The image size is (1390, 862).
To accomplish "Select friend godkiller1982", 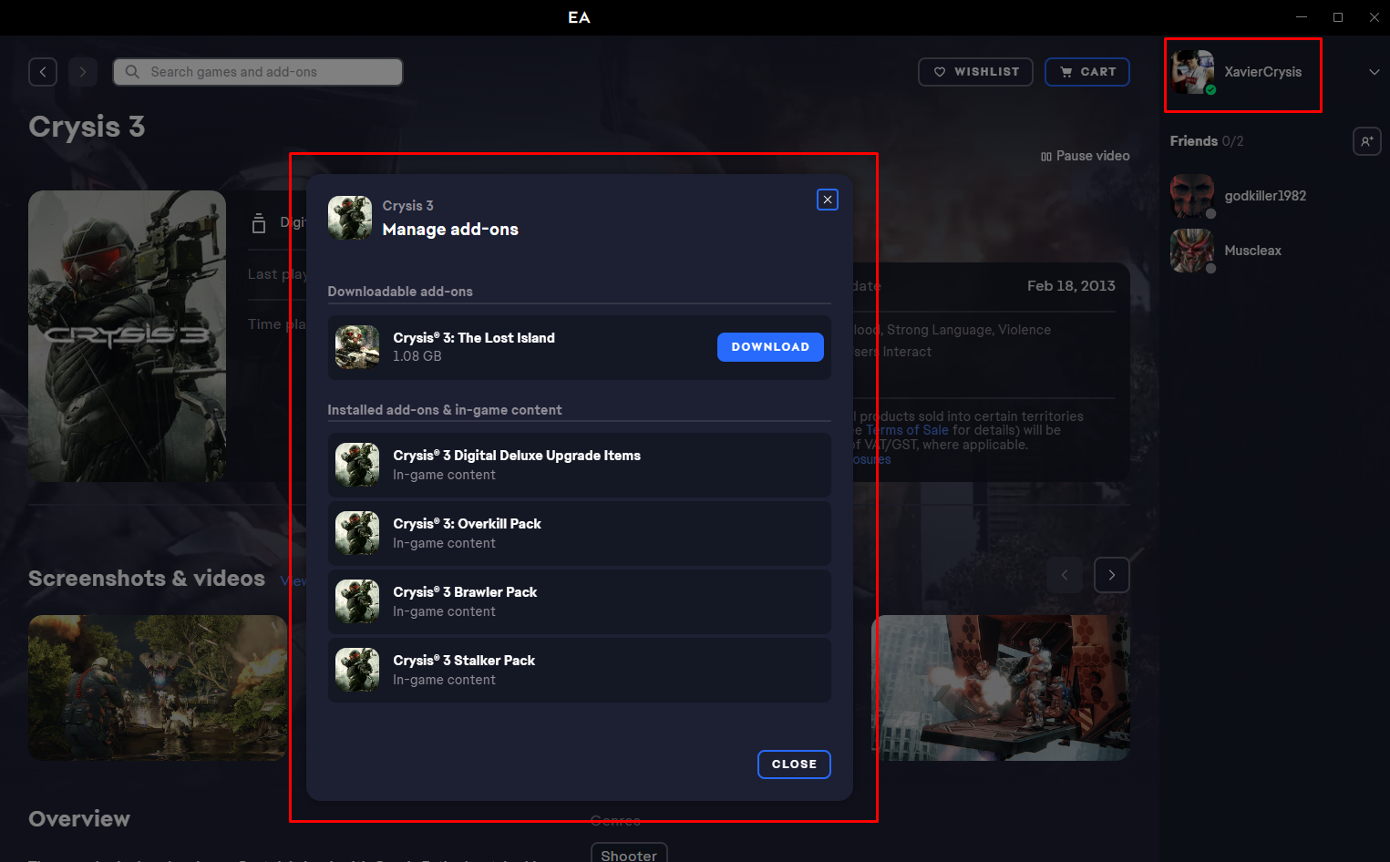I will tap(1265, 196).
